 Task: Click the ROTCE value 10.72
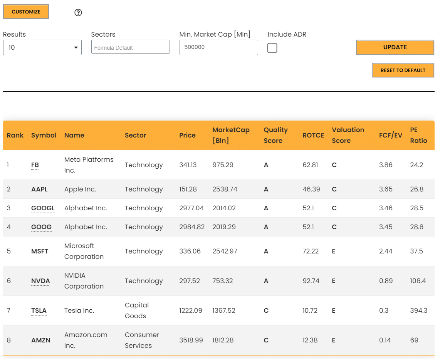point(310,311)
